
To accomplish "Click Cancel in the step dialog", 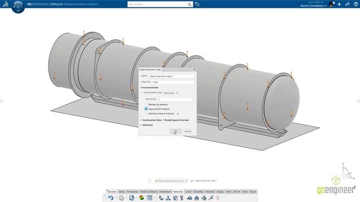I will click(x=188, y=131).
